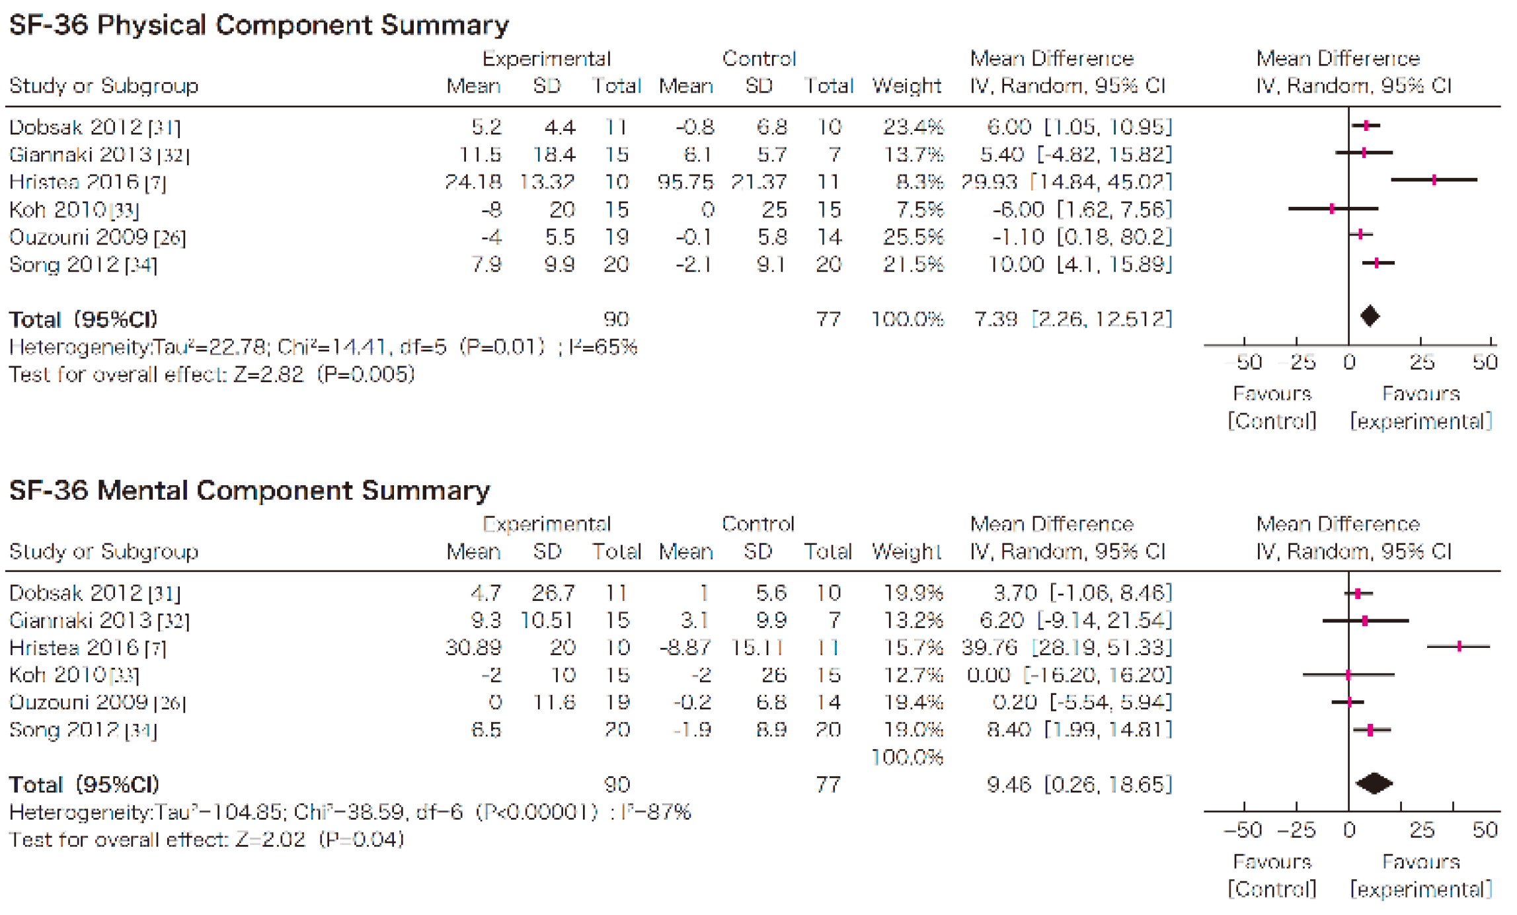Open citation [26] beside Ouzouni 2009, Physical table
Image resolution: width=1517 pixels, height=915 pixels.
click(170, 238)
